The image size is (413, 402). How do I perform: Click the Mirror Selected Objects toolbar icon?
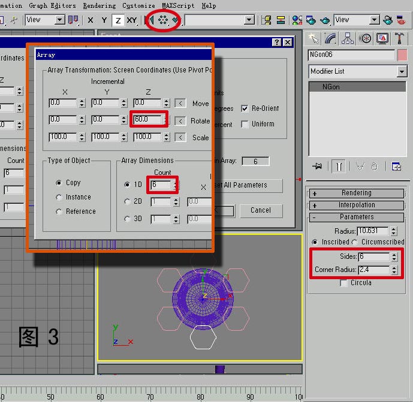click(x=149, y=20)
